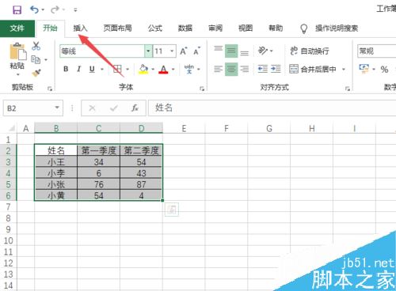Click the 合并后居中 button
Image resolution: width=396 pixels, height=291 pixels.
(x=313, y=70)
